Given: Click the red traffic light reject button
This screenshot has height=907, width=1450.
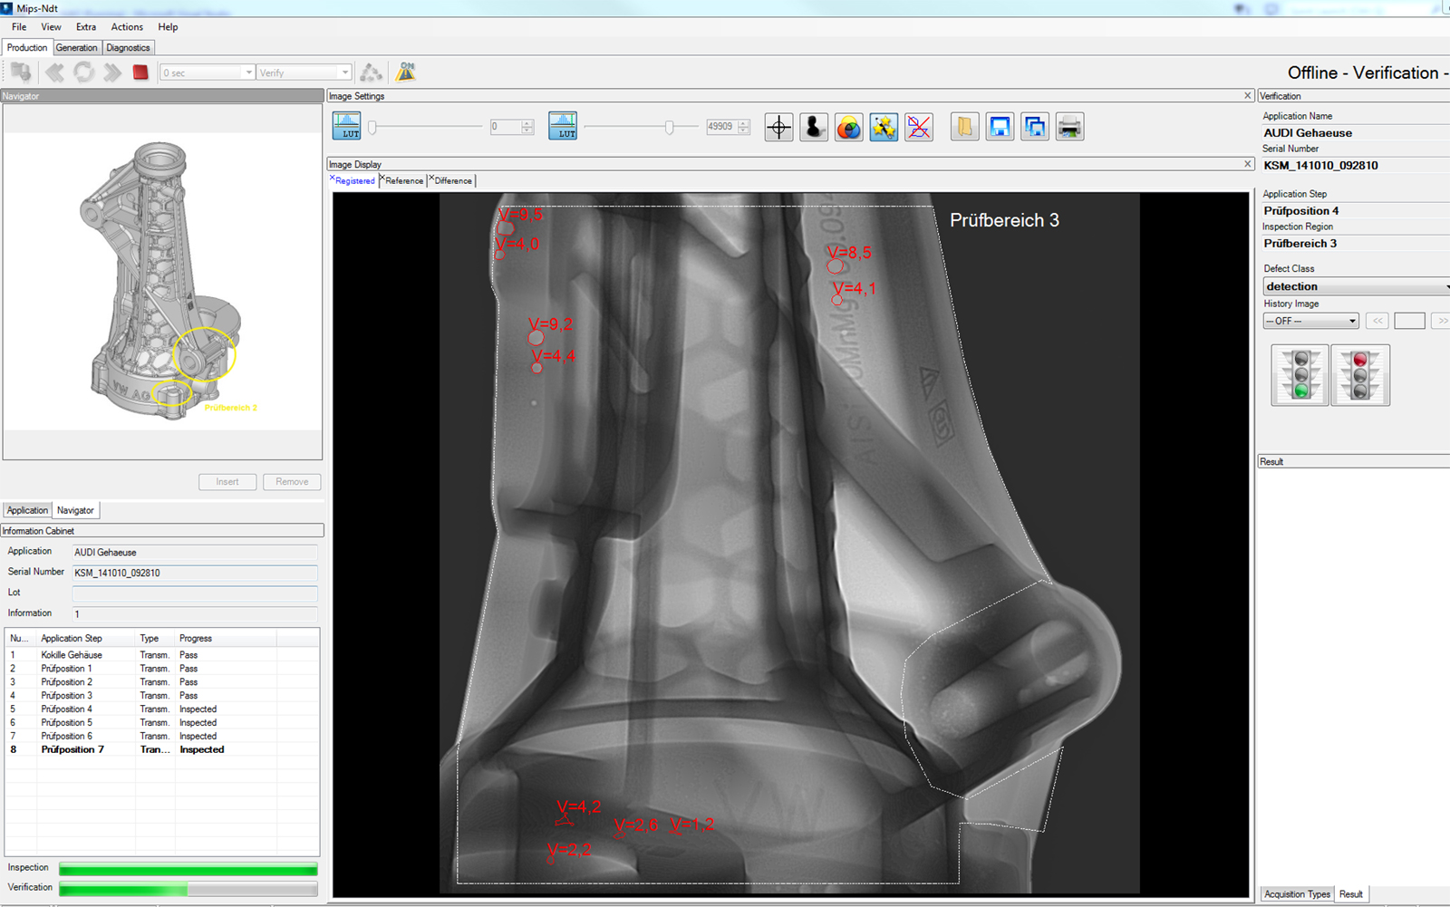Looking at the screenshot, I should click(1359, 375).
